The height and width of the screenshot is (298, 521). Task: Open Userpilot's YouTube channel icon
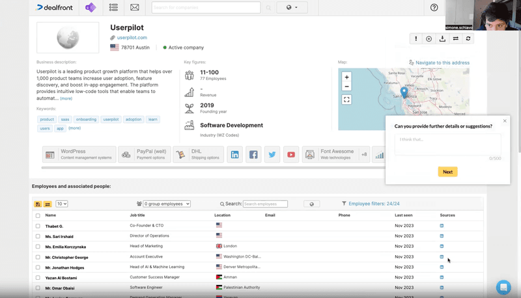(291, 155)
